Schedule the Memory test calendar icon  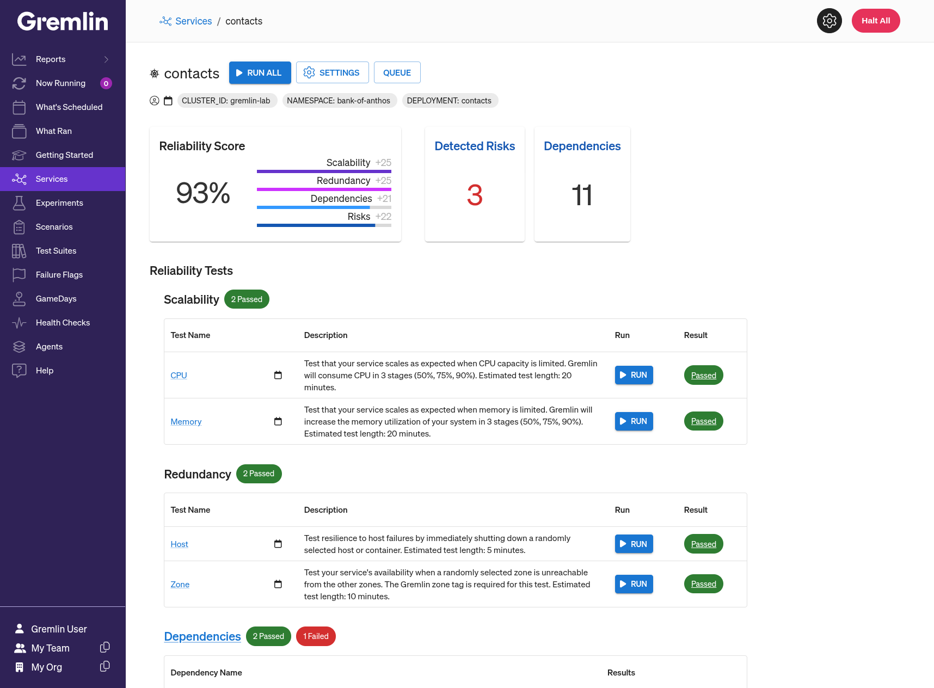[278, 421]
